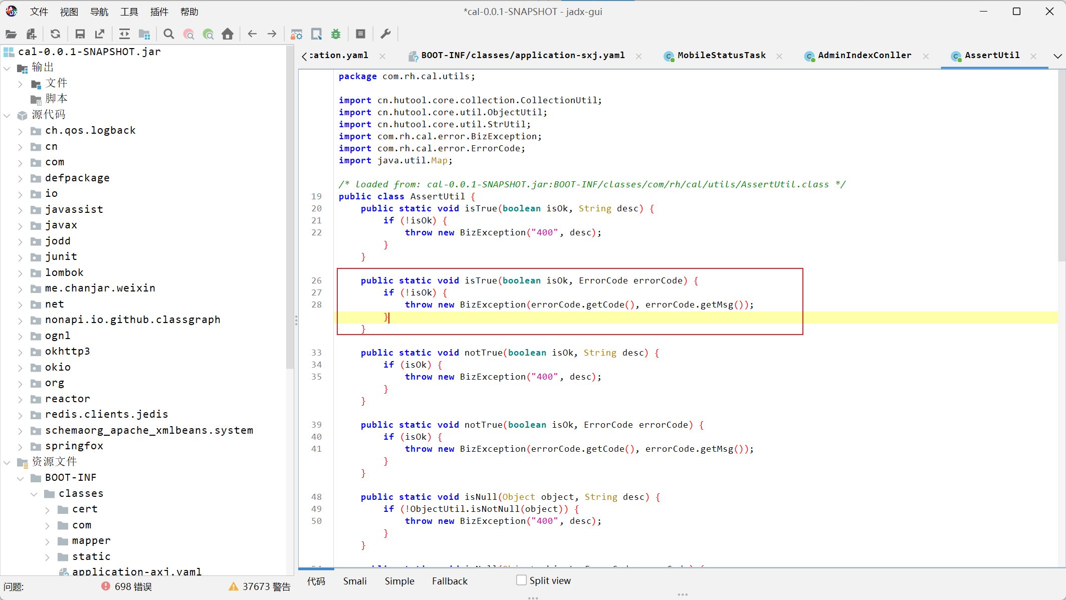The width and height of the screenshot is (1066, 600).
Task: Click the code editor vertical scrollbar
Action: coord(1061,165)
